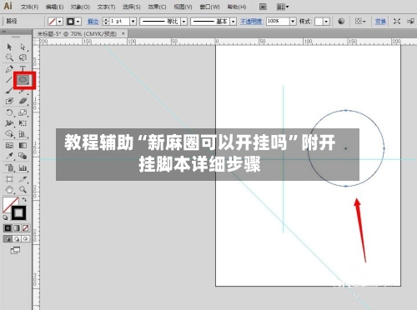
Task: Open the 编辑(E) menu
Action: tap(54, 7)
